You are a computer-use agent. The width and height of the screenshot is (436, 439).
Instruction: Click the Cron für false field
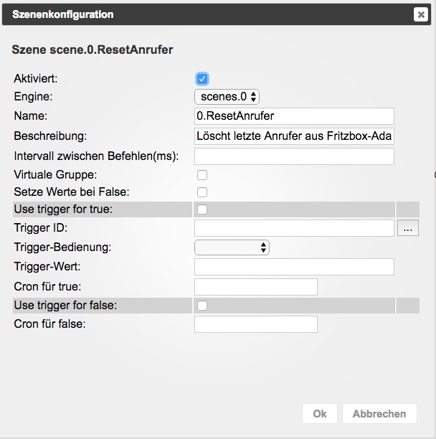point(255,324)
